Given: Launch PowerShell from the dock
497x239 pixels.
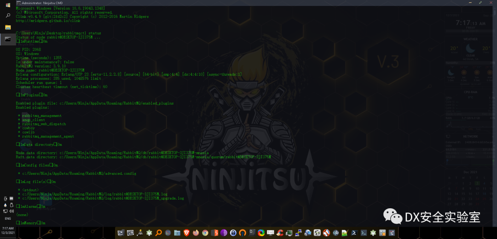Looking at the screenshot, I should [354, 233].
